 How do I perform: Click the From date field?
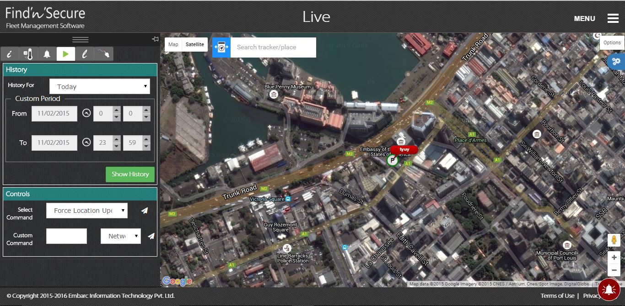pyautogui.click(x=54, y=113)
